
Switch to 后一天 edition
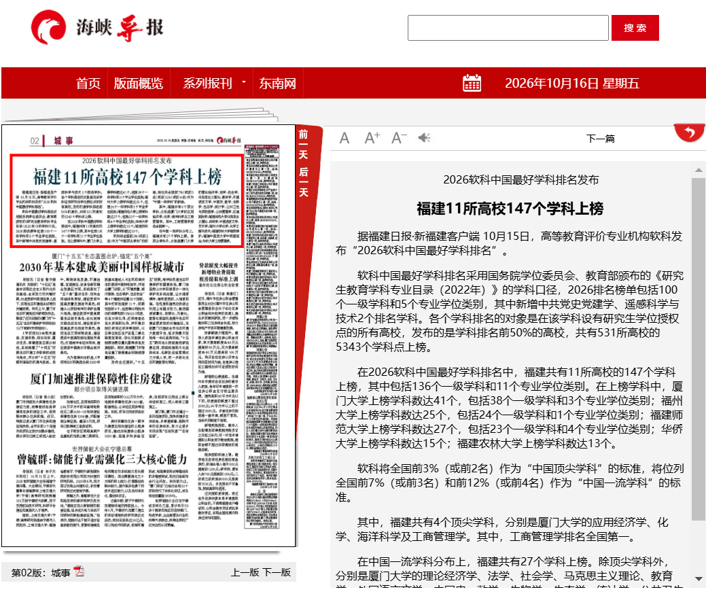point(304,182)
